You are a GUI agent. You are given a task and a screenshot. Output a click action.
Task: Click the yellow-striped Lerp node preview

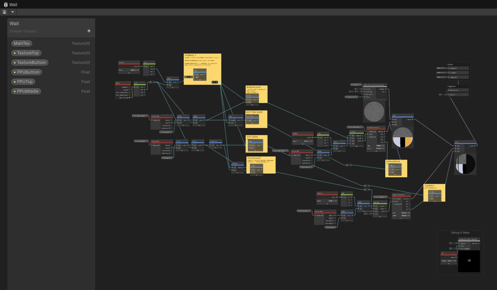click(x=402, y=137)
